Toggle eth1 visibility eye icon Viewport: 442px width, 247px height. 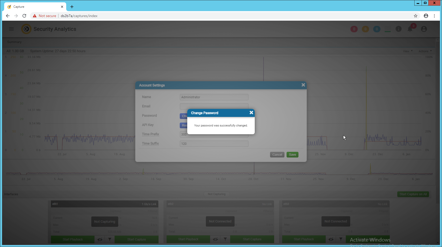tap(100, 239)
